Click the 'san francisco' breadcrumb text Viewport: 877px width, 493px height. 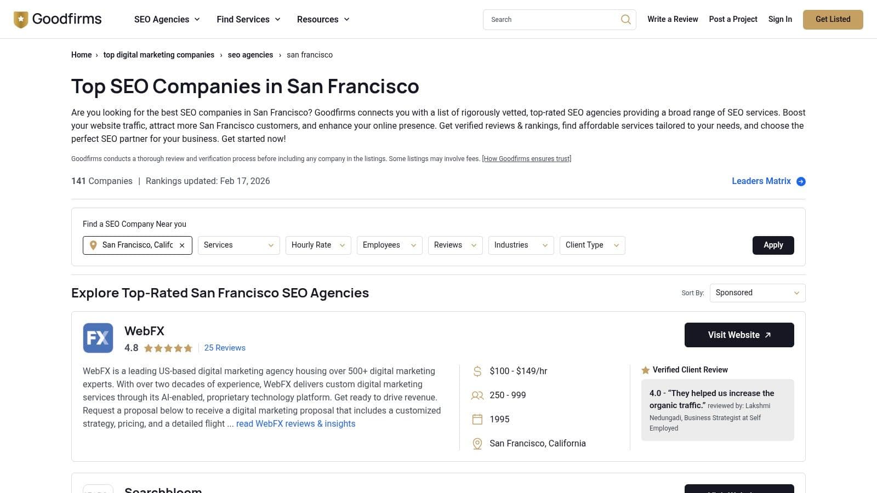pyautogui.click(x=310, y=55)
